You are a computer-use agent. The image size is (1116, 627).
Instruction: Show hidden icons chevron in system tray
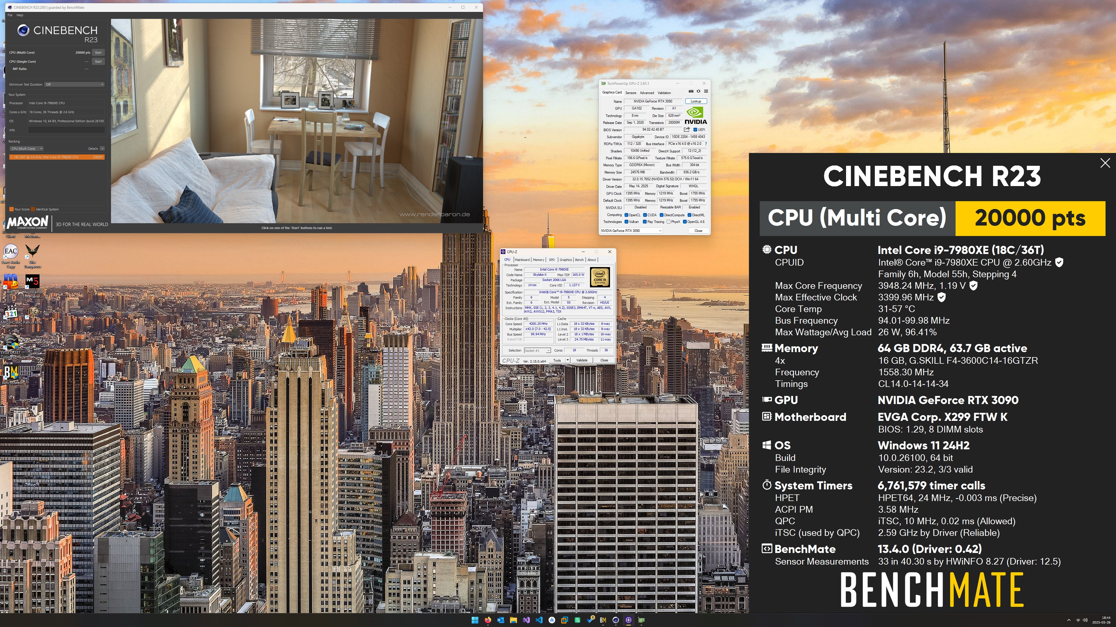tap(1069, 620)
